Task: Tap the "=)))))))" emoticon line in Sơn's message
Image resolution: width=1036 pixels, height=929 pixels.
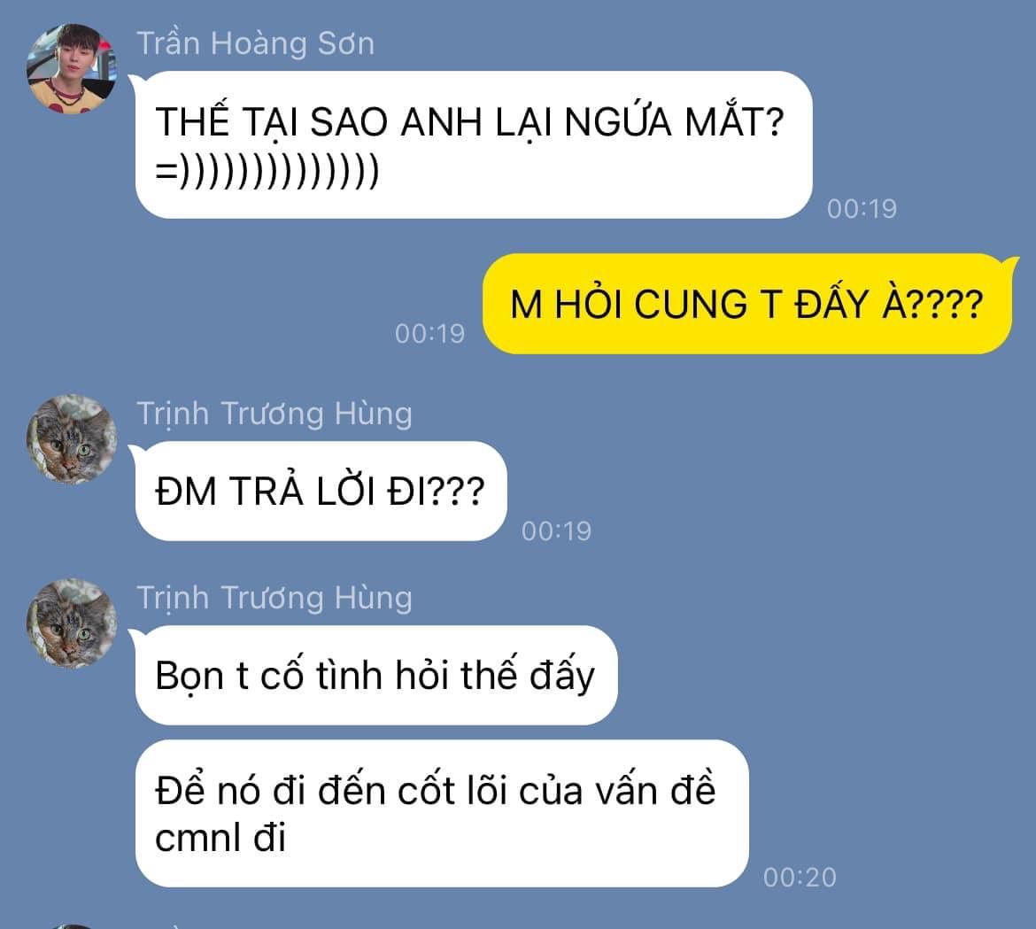Action: pos(267,170)
